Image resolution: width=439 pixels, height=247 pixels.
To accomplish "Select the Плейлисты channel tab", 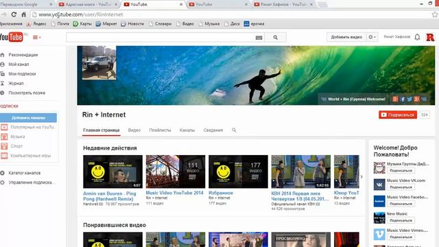I will [160, 130].
